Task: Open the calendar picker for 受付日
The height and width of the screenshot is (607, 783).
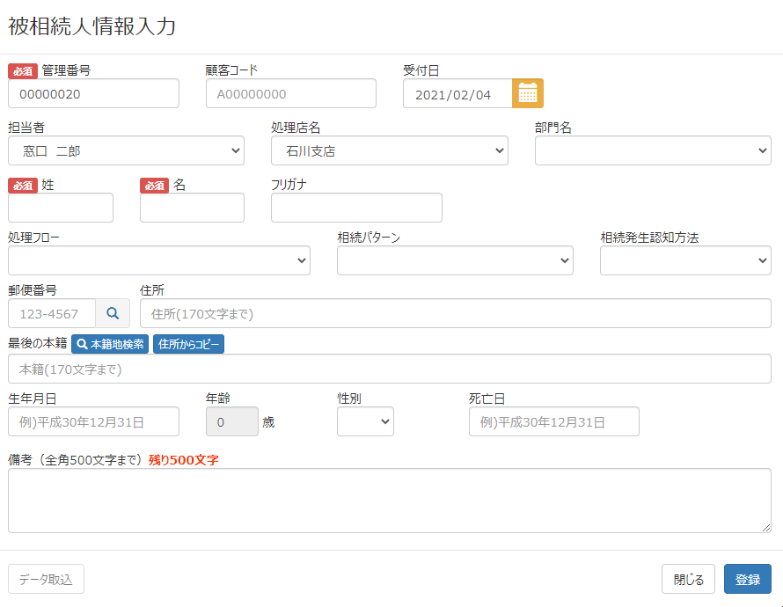Action: 528,93
